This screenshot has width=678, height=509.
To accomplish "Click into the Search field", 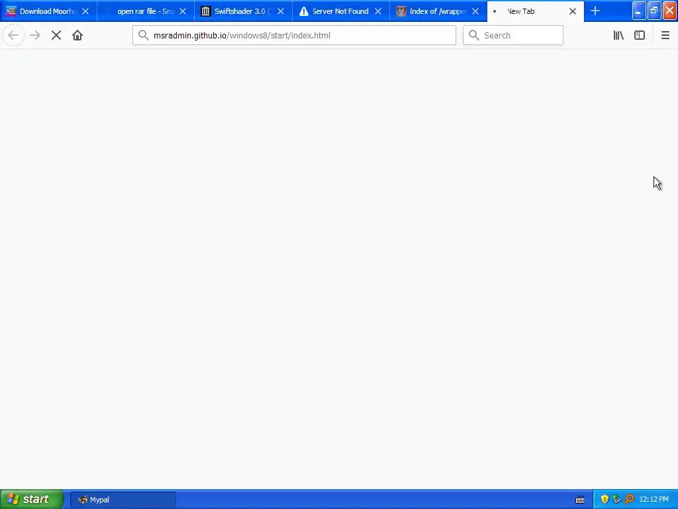I will click(x=513, y=35).
